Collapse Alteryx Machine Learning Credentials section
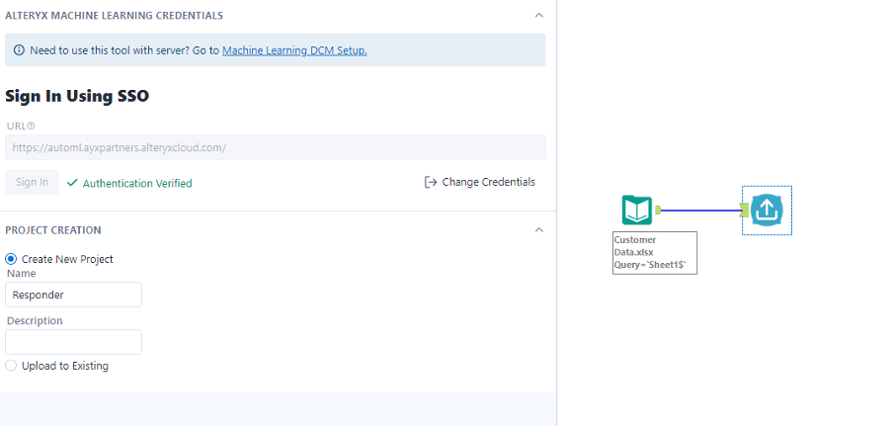The width and height of the screenshot is (893, 427). coord(538,16)
